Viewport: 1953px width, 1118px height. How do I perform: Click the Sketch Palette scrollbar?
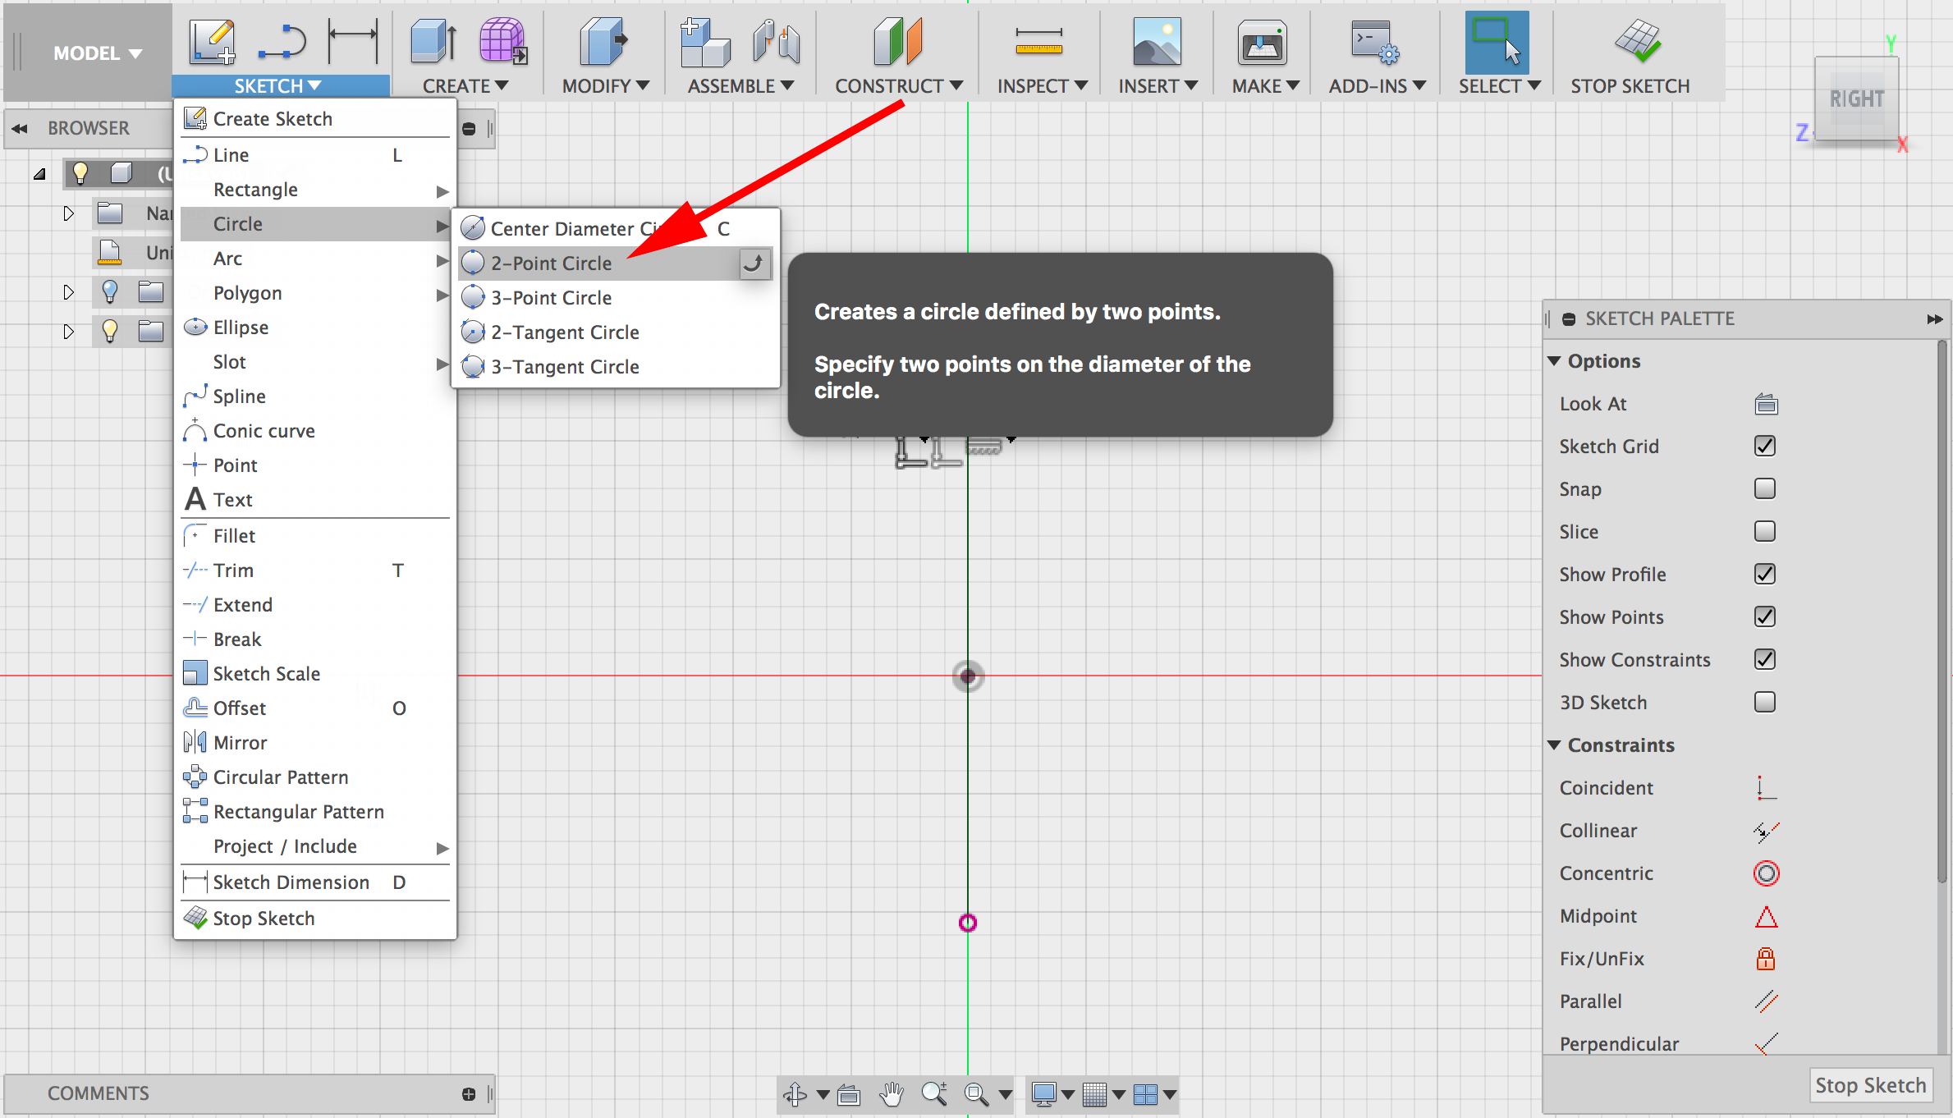tap(1942, 612)
